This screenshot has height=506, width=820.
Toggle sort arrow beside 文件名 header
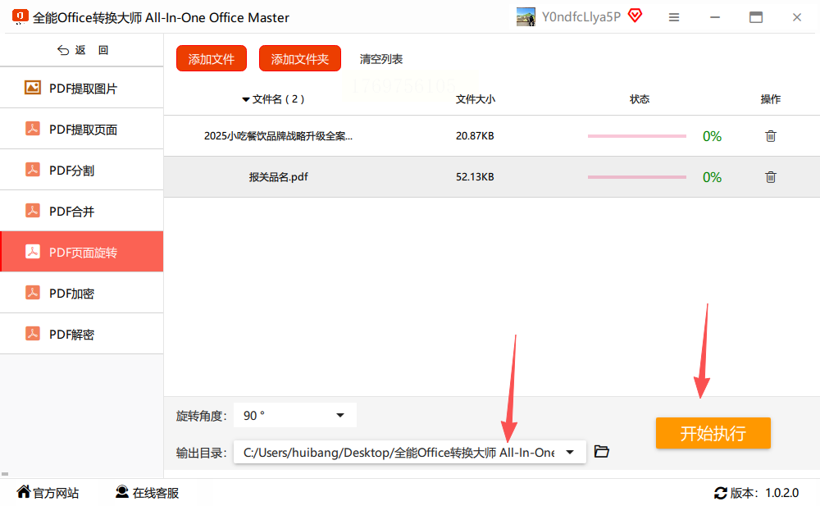(x=246, y=99)
